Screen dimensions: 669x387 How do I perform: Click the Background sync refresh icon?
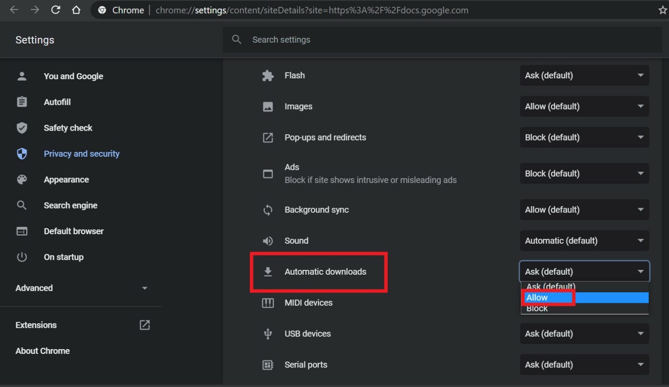coord(268,210)
